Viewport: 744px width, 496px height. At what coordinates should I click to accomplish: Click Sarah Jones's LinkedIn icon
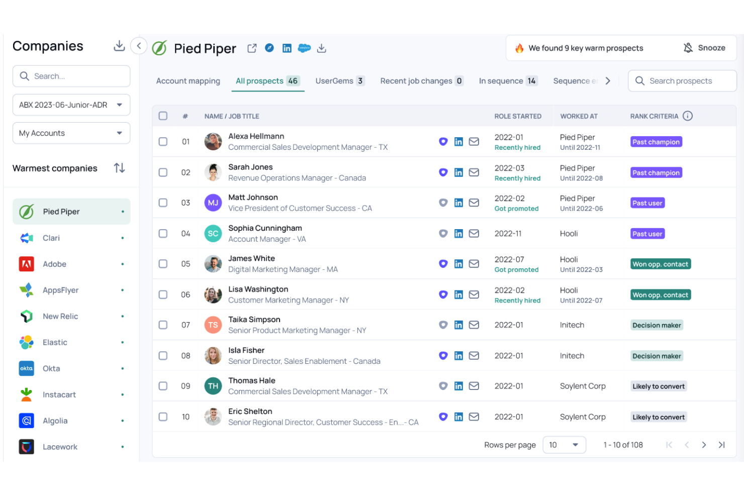(x=458, y=172)
